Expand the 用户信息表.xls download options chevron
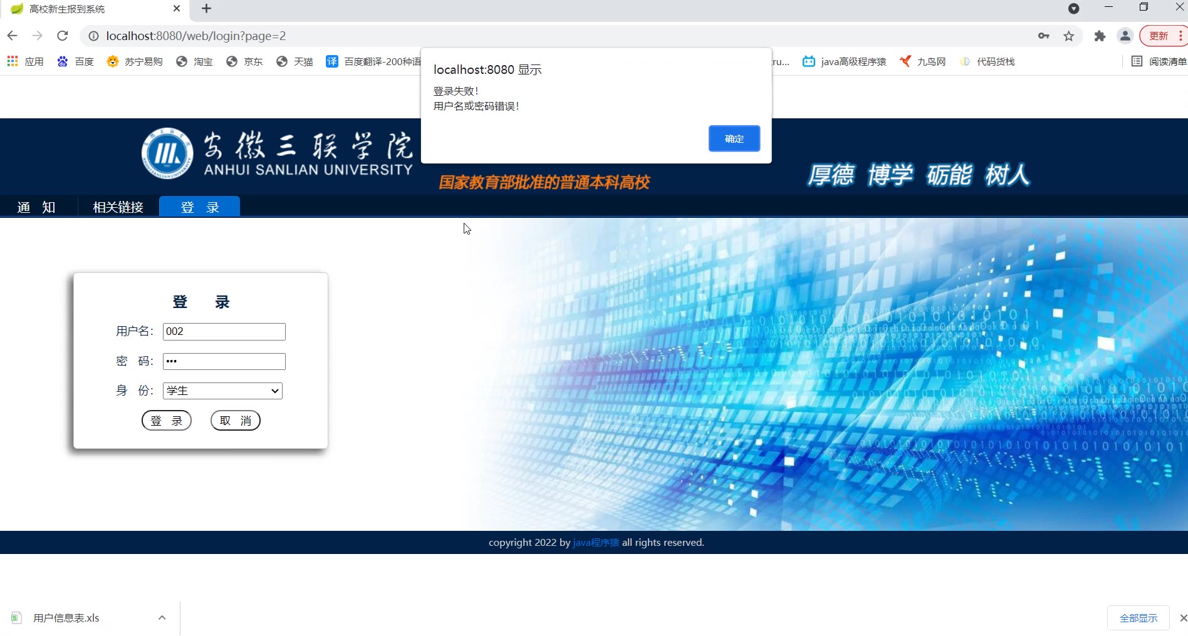The image size is (1188, 636). 162,618
